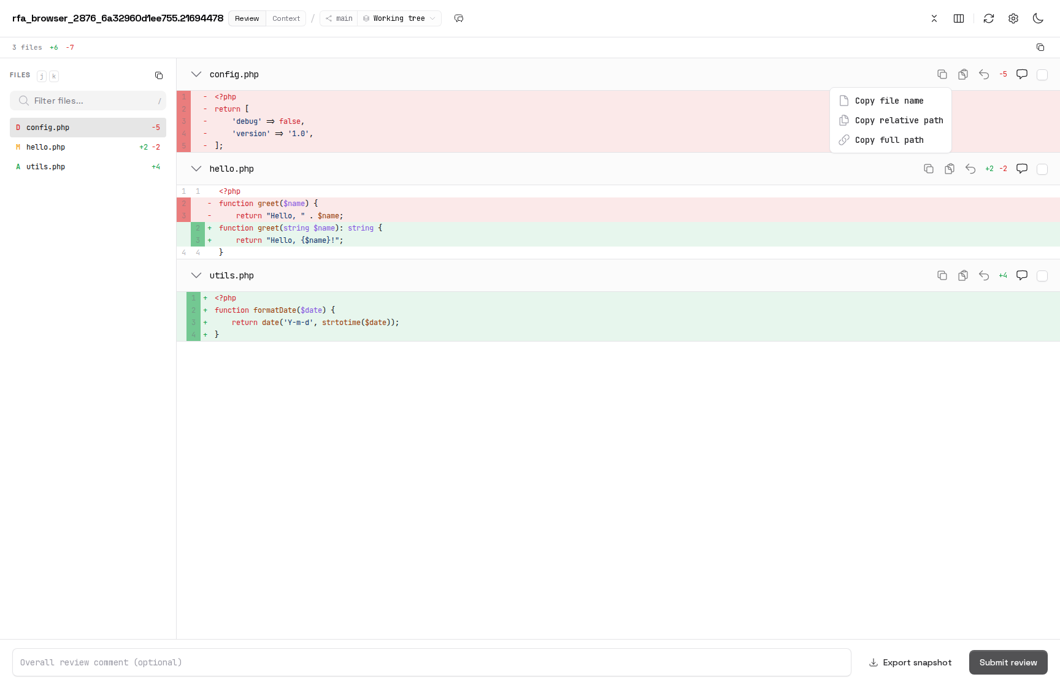Choose Copy relative path from menu

[x=890, y=120]
